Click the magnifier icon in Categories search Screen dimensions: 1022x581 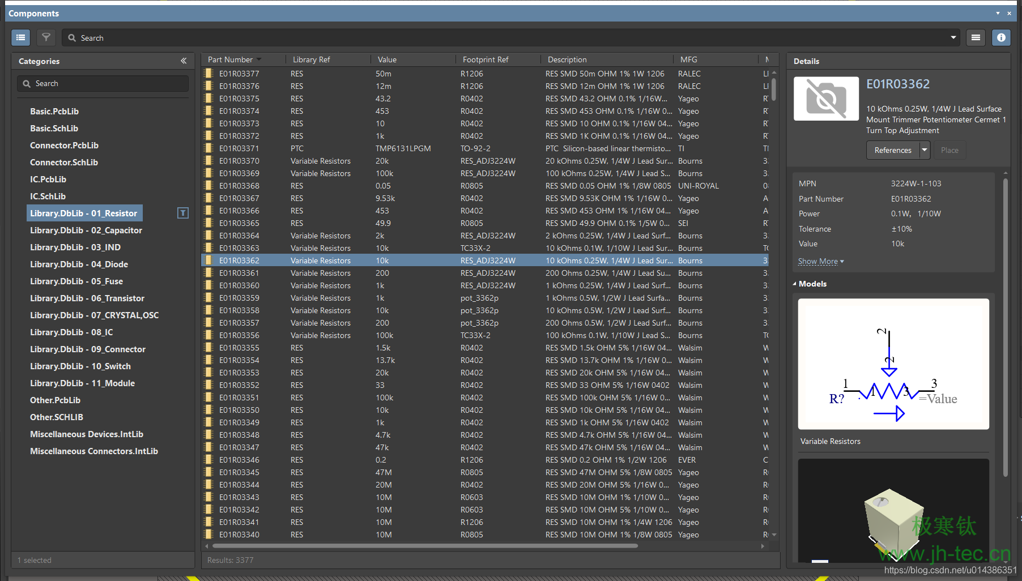point(27,84)
